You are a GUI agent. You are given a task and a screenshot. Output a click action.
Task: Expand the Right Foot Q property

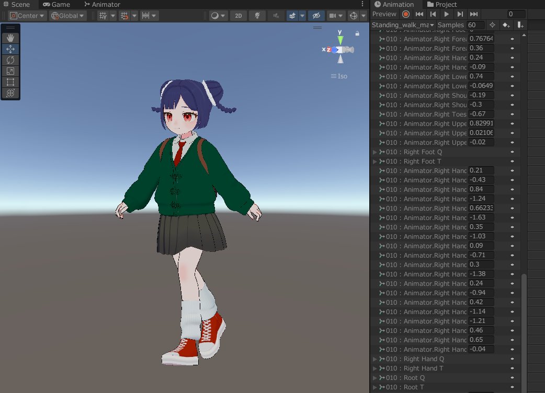tap(374, 152)
